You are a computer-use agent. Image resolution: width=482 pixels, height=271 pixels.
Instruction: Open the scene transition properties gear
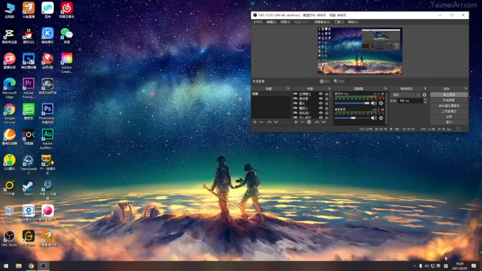pyautogui.click(x=425, y=95)
